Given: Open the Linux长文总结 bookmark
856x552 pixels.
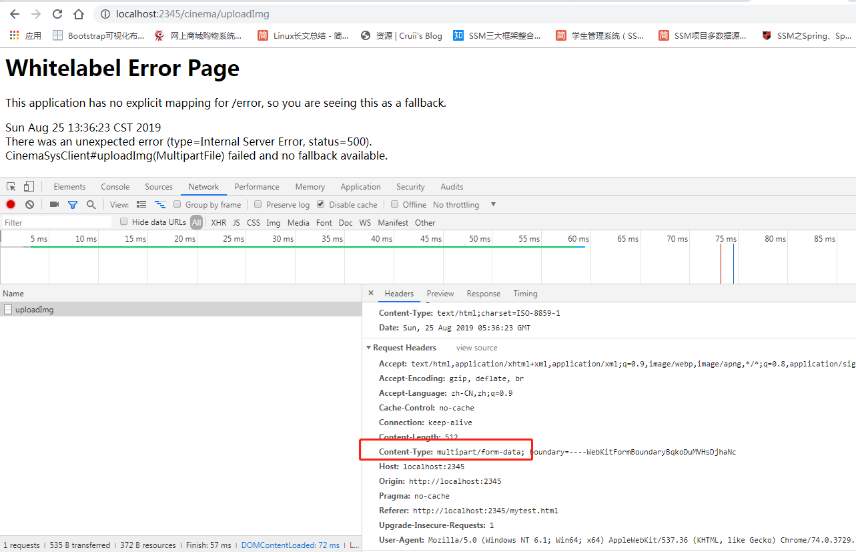Looking at the screenshot, I should [x=304, y=35].
